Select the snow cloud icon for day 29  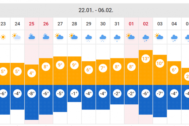click(x=89, y=37)
